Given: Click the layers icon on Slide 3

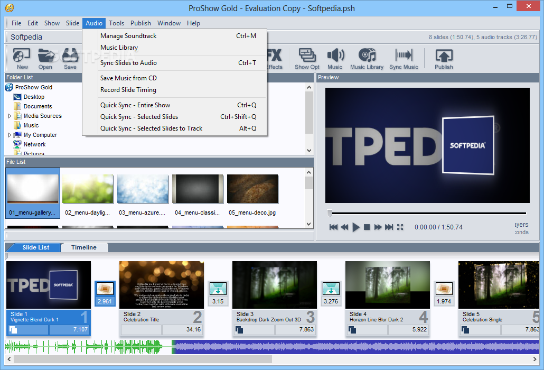Looking at the screenshot, I should (239, 330).
